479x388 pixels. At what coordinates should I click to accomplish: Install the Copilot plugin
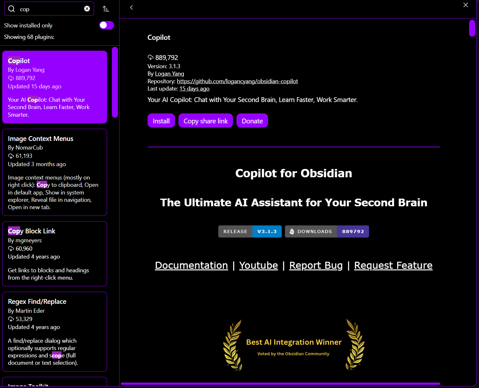(x=161, y=121)
